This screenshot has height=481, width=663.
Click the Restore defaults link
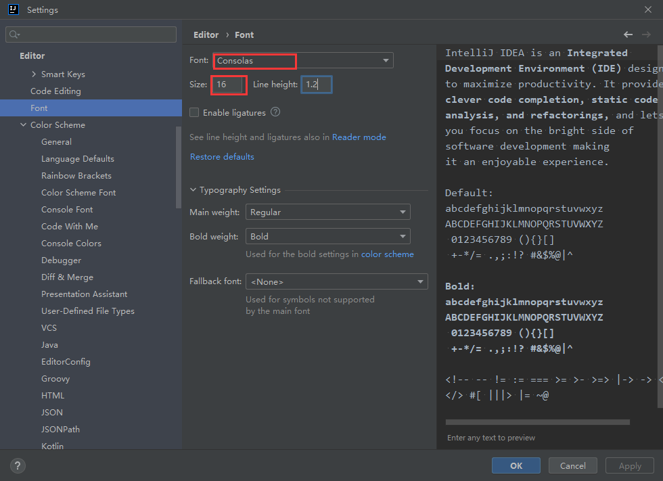[222, 156]
